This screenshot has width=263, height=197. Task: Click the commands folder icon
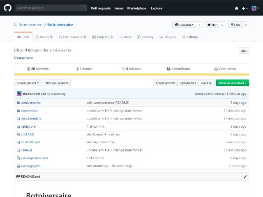[18, 110]
